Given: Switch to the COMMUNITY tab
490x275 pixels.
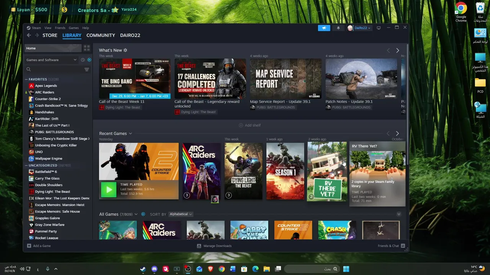Looking at the screenshot, I should coord(101,35).
